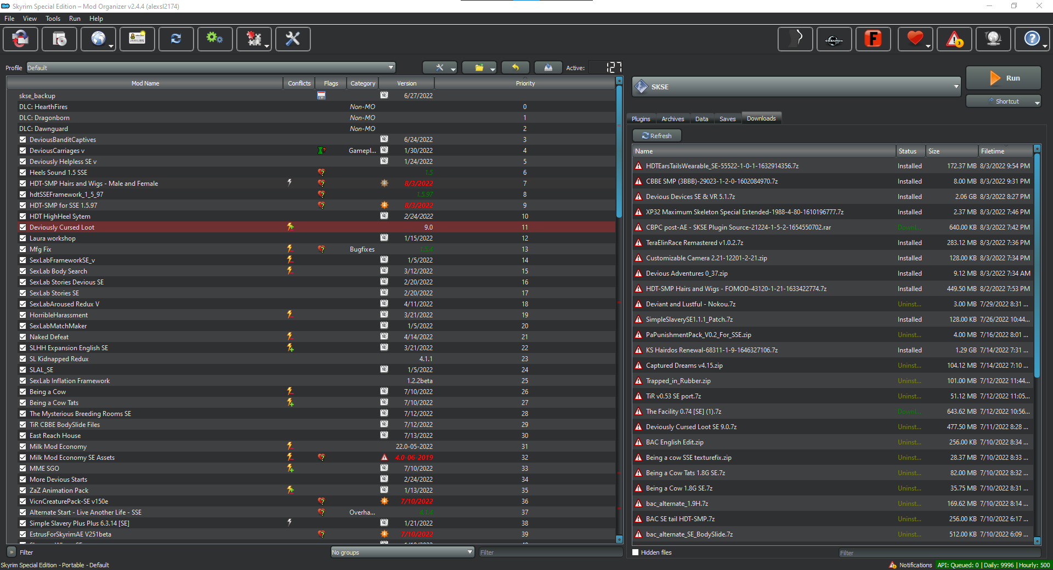
Task: Click the mod list Filter input field
Action: click(x=550, y=552)
